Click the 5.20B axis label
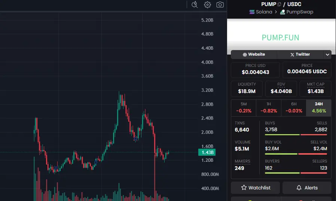336x201 pixels. pos(207,20)
